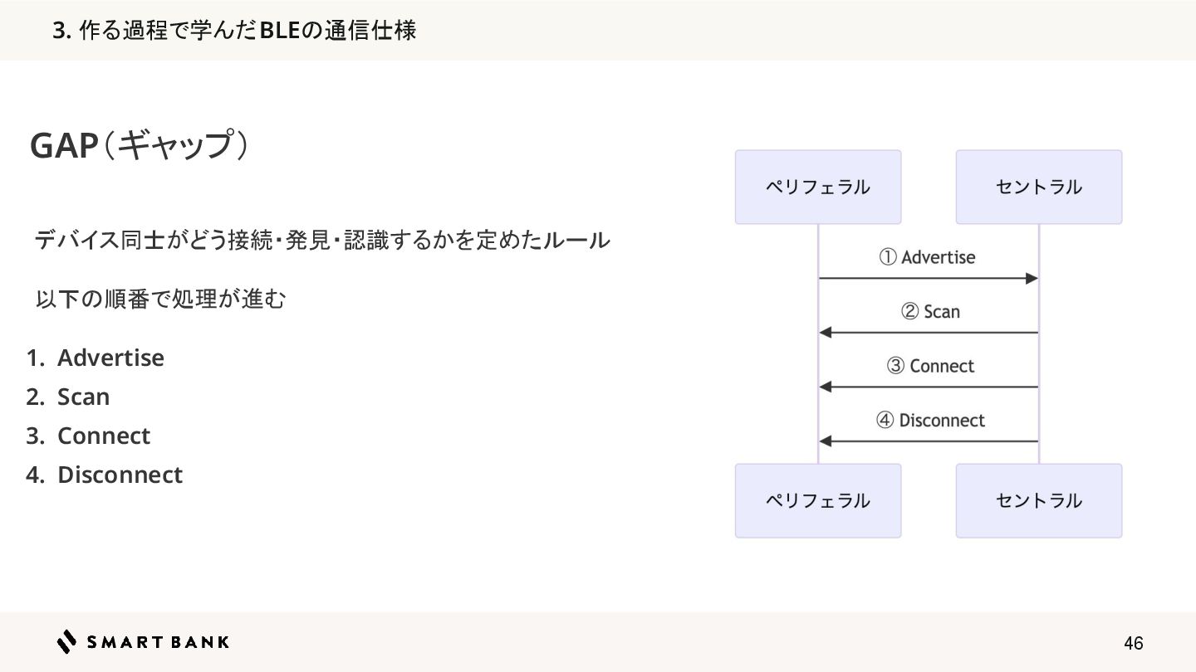1196x672 pixels.
Task: Select numbered list item 4. Disconnect
Action: pyautogui.click(x=119, y=475)
